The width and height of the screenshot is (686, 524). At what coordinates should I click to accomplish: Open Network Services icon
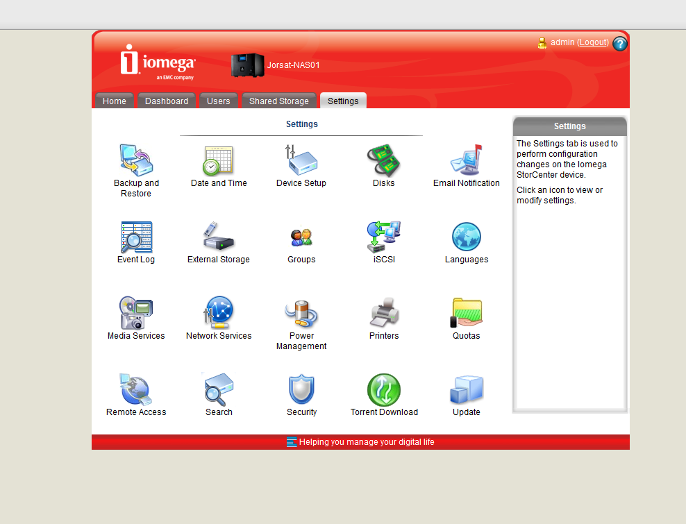pyautogui.click(x=219, y=314)
